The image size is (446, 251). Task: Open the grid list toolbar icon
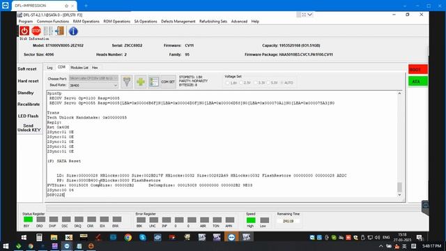pos(48,31)
